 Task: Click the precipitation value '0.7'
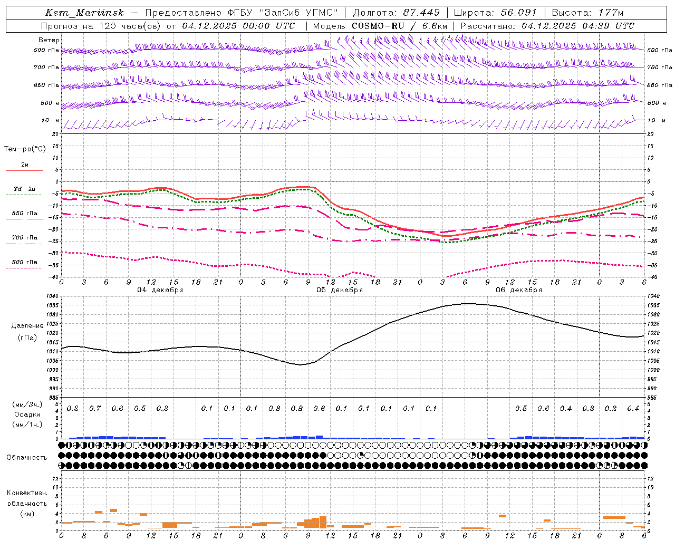tap(95, 409)
